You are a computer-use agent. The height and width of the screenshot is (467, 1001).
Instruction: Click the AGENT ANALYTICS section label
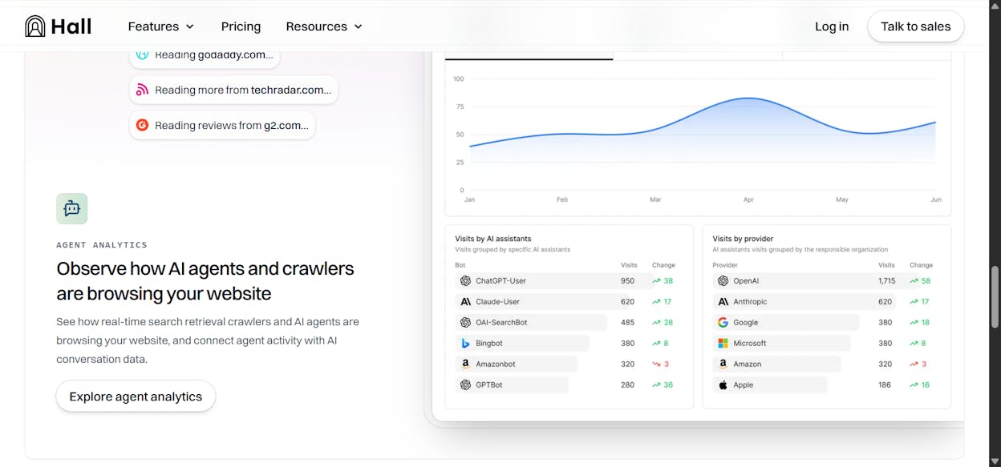(x=102, y=245)
